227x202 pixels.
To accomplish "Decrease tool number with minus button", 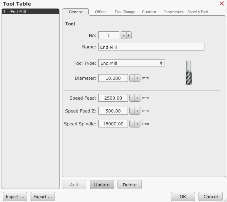I will pos(123,35).
